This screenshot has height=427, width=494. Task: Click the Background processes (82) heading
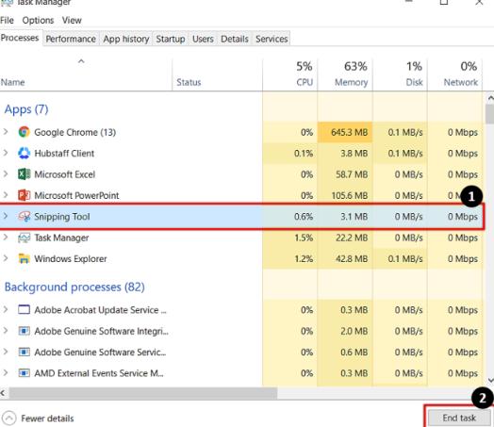click(x=74, y=287)
